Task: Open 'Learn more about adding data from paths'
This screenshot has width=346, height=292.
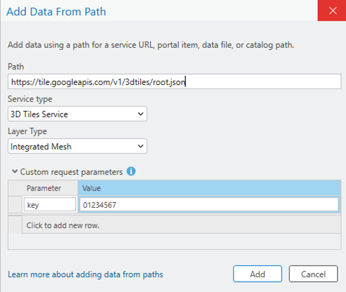Action: pos(86,274)
